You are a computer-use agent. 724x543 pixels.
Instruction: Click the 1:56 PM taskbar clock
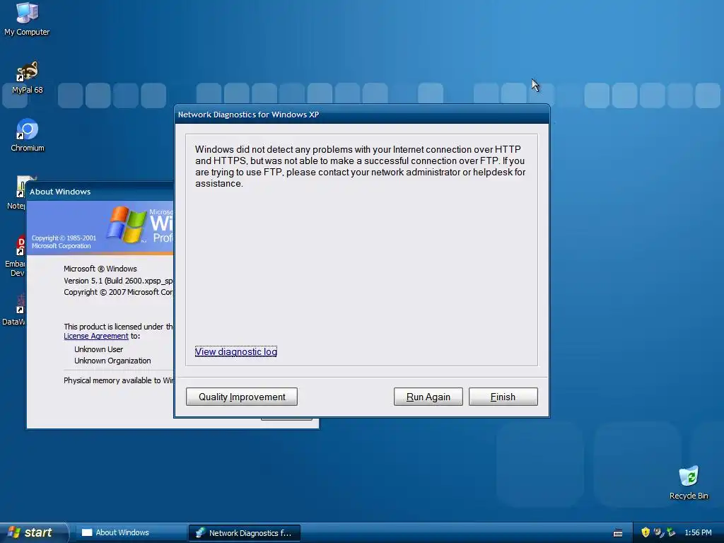tap(698, 532)
